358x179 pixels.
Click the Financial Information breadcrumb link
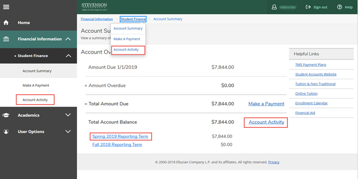point(97,19)
